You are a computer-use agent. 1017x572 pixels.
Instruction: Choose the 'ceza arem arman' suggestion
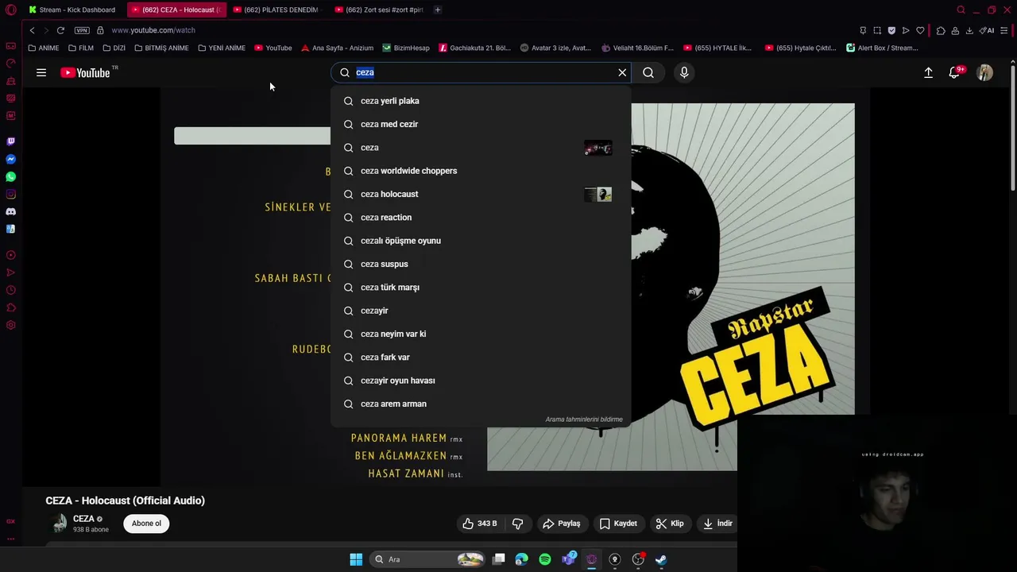(481, 404)
